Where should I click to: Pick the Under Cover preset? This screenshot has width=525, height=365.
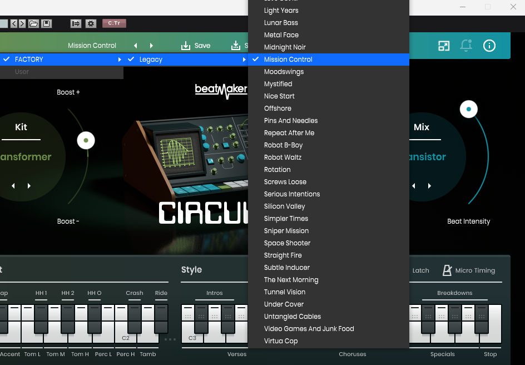pos(329,304)
